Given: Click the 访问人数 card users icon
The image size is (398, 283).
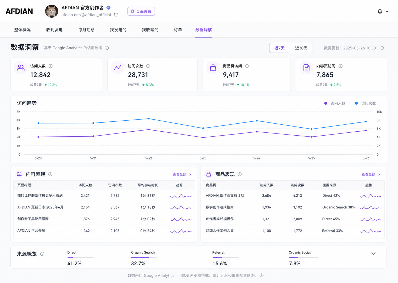Looking at the screenshot, I should pos(21,68).
